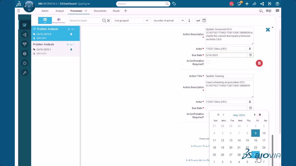Select May 16 in the calendar
Viewport: 296px width, 166px height.
(255, 140)
